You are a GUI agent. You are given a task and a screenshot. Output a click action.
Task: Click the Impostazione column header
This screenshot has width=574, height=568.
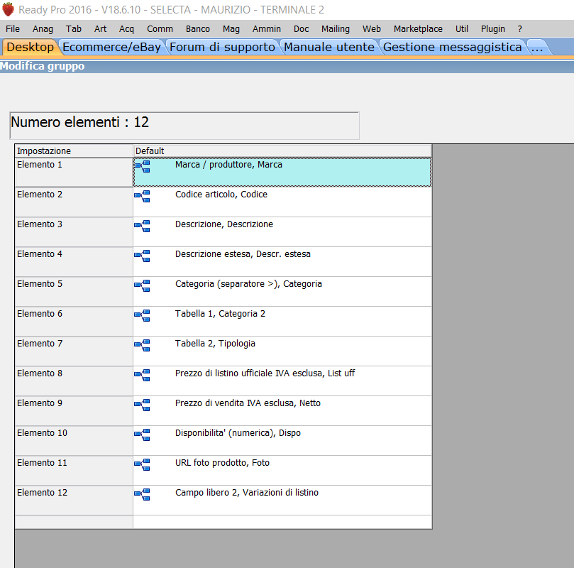point(74,151)
